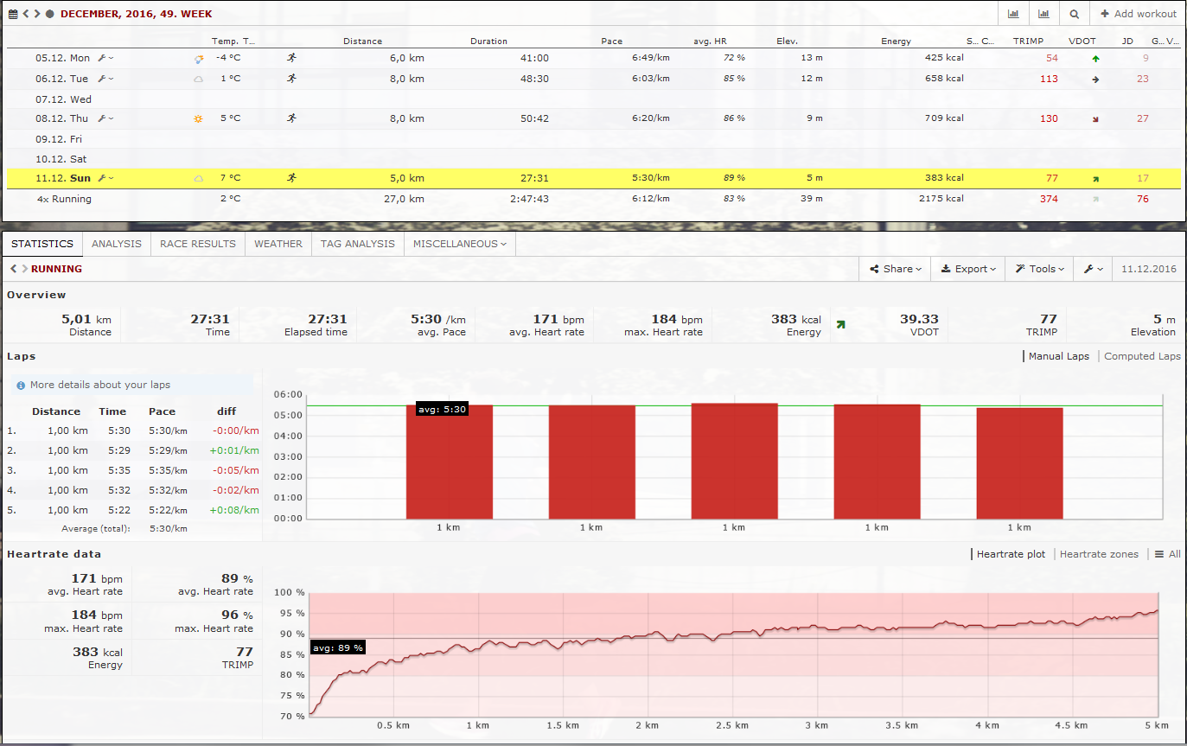Click the running icon on the Thursday row

(x=291, y=118)
